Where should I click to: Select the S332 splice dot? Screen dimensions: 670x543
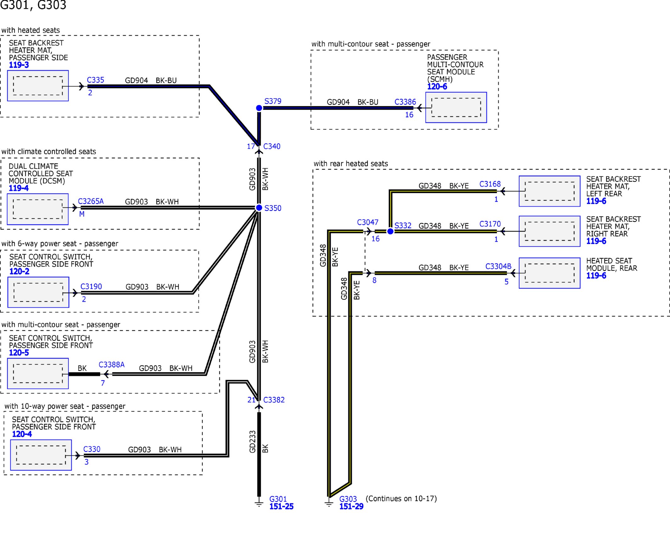[x=390, y=232]
